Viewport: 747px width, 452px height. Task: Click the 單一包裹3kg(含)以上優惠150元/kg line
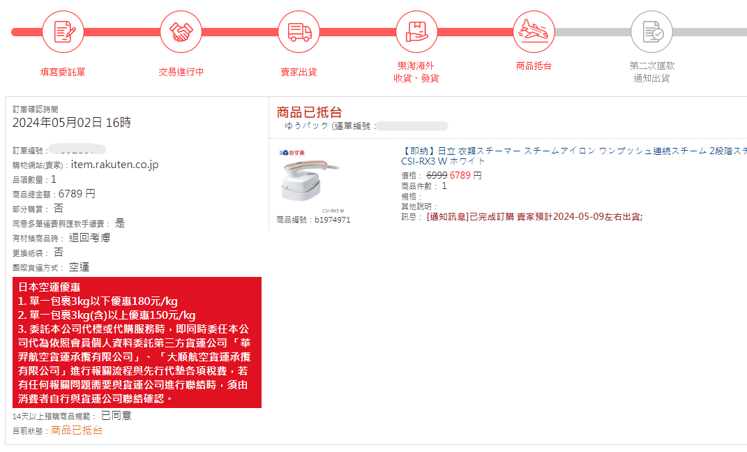tap(107, 315)
